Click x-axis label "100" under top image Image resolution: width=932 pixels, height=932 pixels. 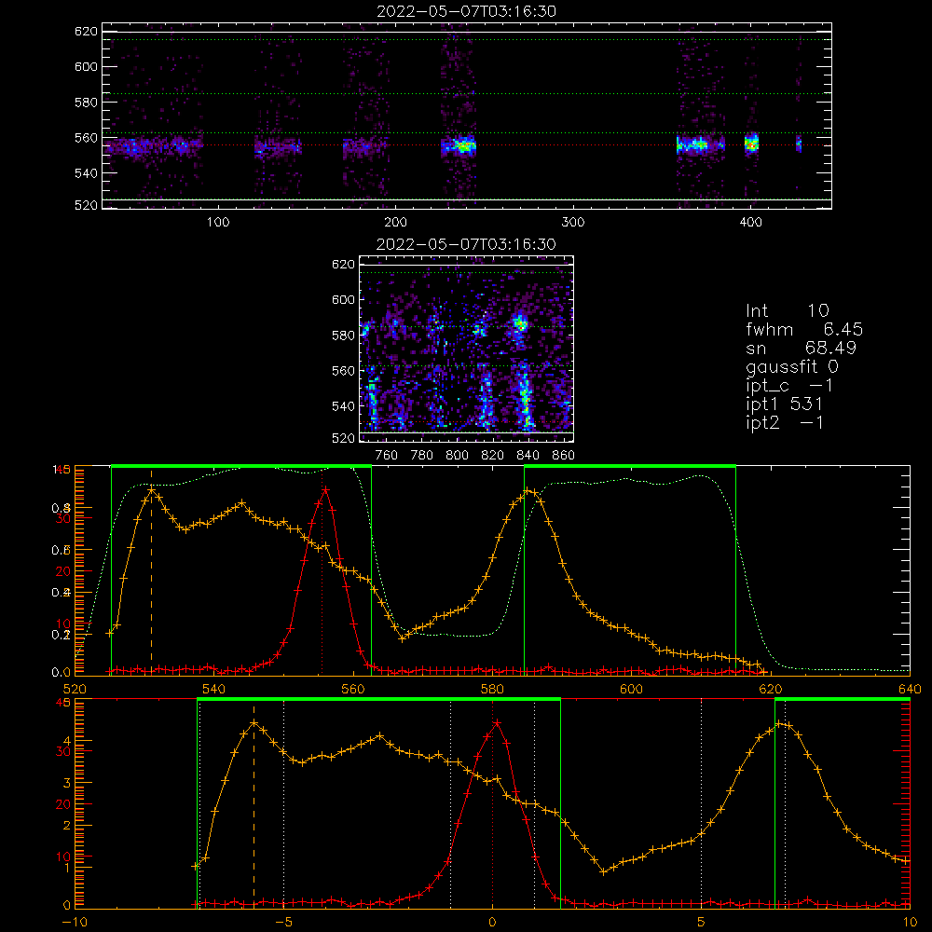218,223
